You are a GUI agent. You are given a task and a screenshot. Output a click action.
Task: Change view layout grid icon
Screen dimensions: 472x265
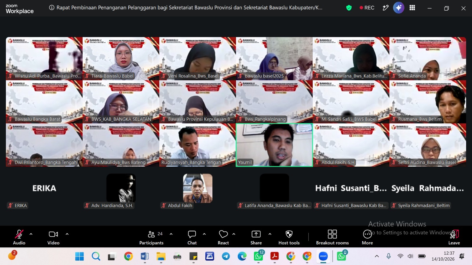pyautogui.click(x=412, y=8)
